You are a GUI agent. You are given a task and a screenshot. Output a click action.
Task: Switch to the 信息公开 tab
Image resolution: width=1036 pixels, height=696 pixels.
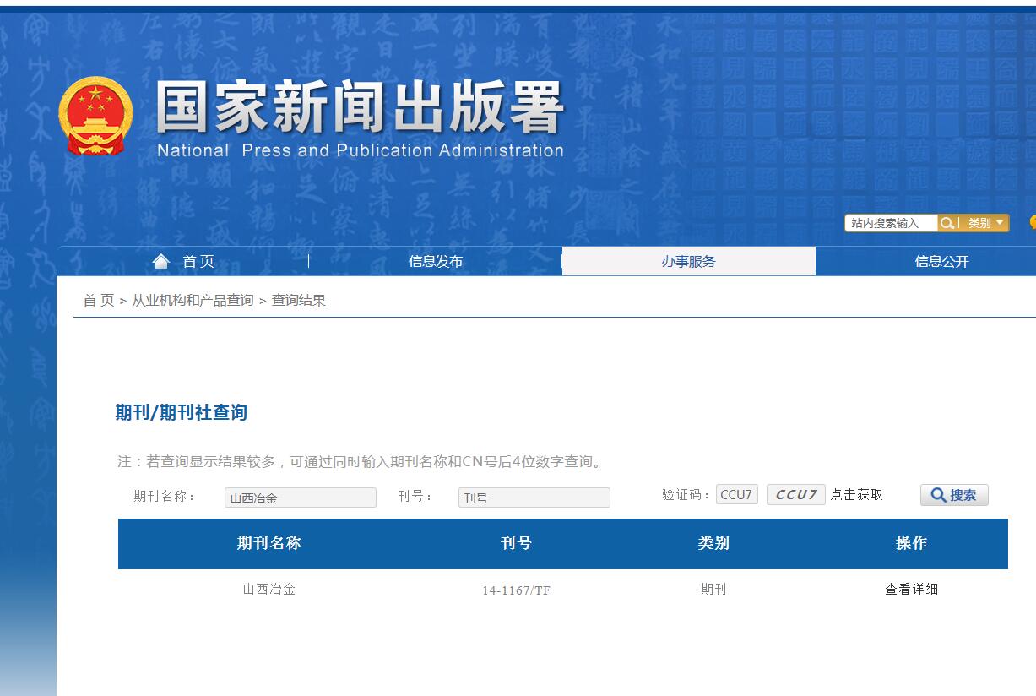click(x=941, y=261)
